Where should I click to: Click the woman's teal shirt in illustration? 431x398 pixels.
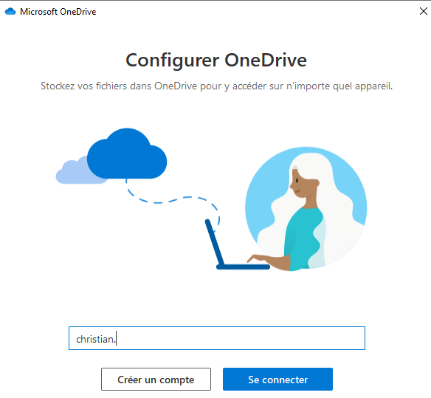(304, 238)
